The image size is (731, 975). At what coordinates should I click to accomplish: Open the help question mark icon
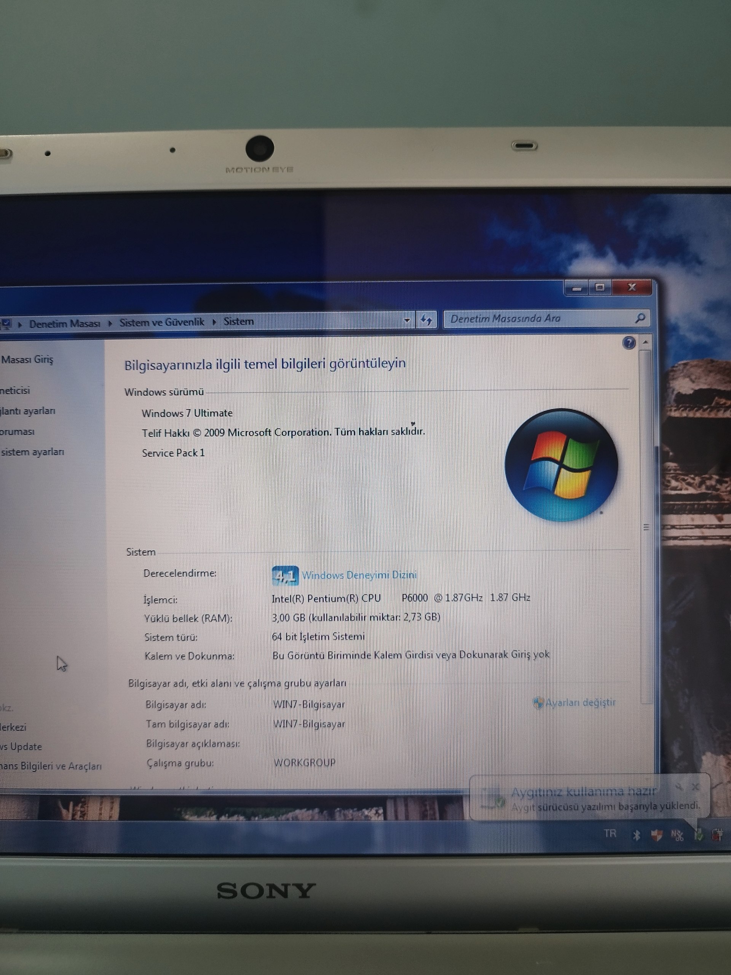[629, 342]
